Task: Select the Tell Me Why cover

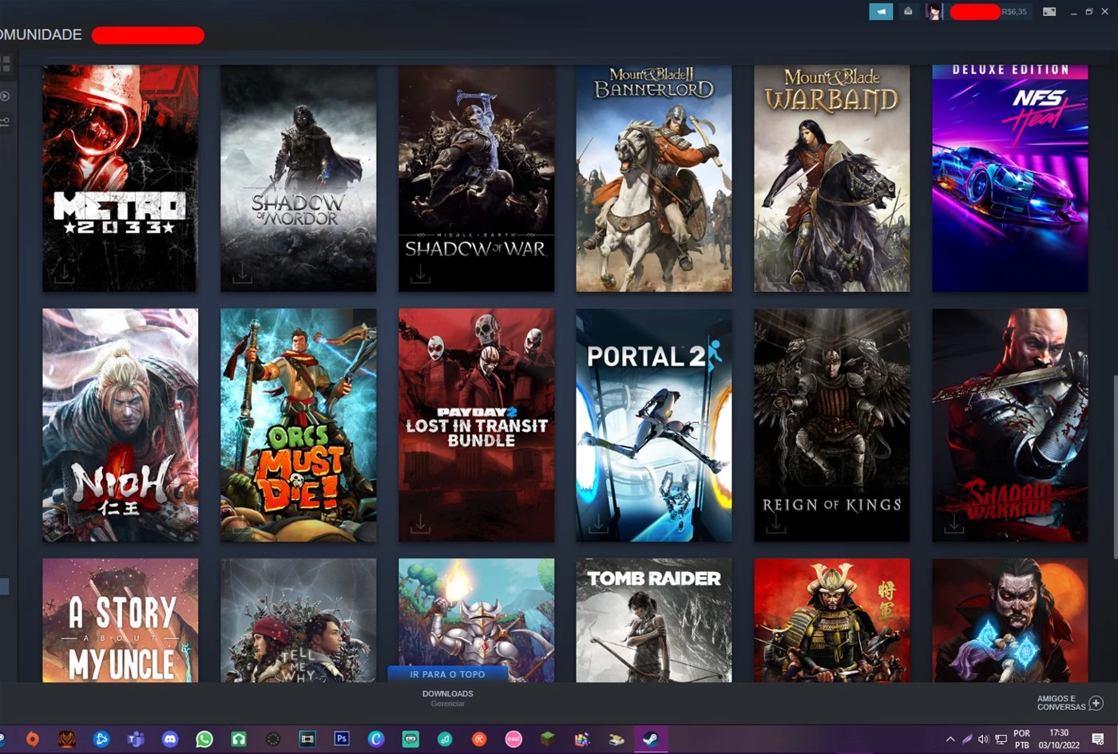Action: [298, 620]
